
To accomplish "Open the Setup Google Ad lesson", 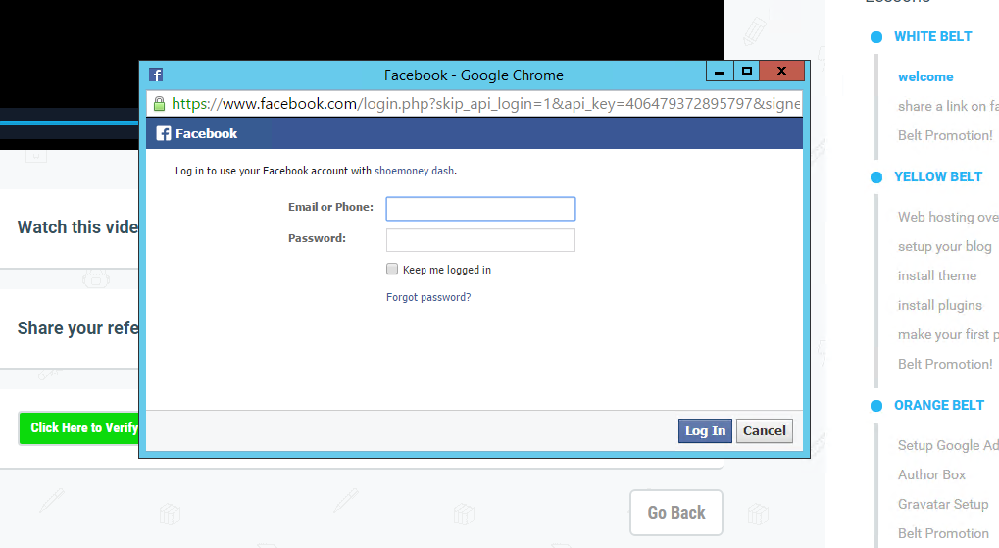I will 948,445.
